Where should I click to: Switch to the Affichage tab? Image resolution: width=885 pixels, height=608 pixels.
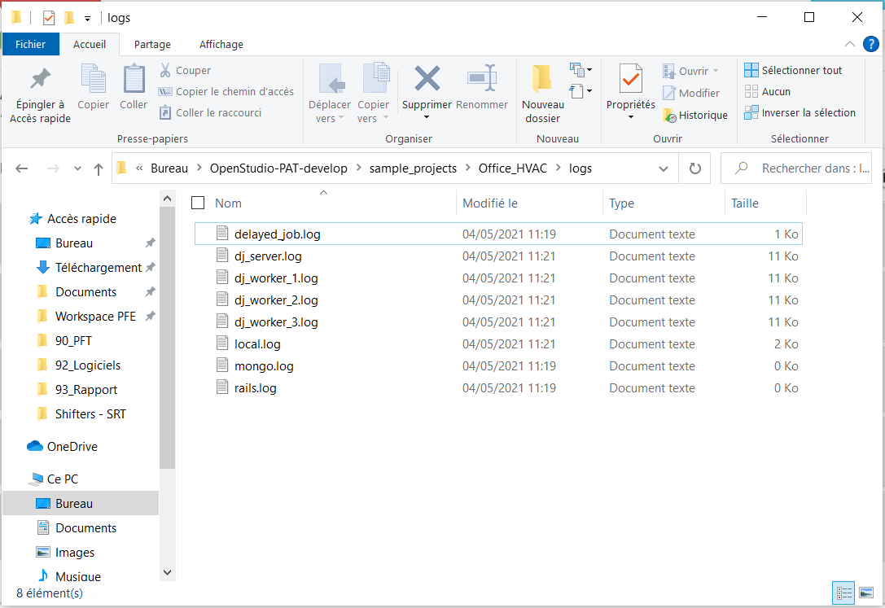[220, 44]
